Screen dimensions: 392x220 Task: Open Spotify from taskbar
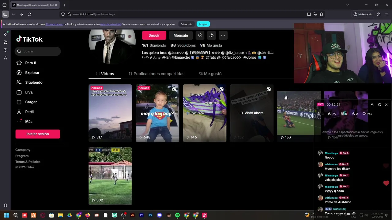point(177,215)
